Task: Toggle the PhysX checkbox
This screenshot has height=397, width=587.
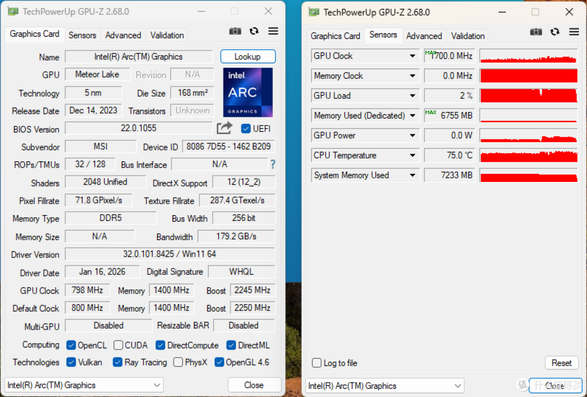Action: point(178,362)
